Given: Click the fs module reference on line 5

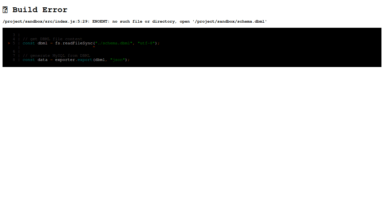Looking at the screenshot, I should coord(57,43).
